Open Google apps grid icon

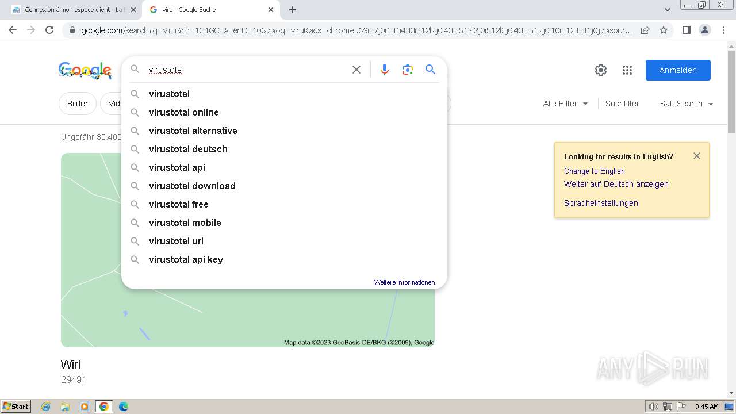(627, 70)
